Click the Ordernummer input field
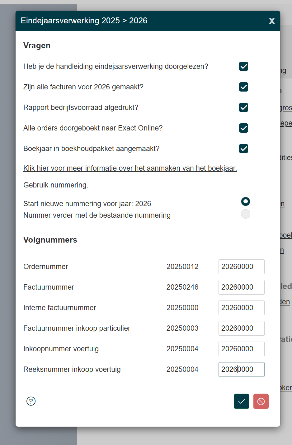The image size is (292, 445). coord(241,267)
